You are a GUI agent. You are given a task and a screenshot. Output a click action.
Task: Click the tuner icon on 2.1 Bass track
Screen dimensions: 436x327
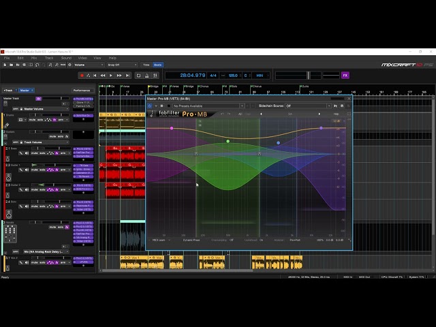21,153
